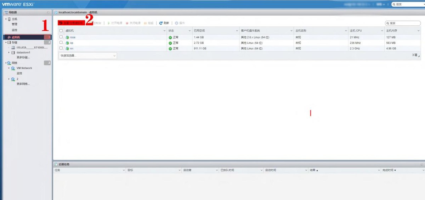Open the rose virtual machine link
The width and height of the screenshot is (425, 200).
point(73,37)
